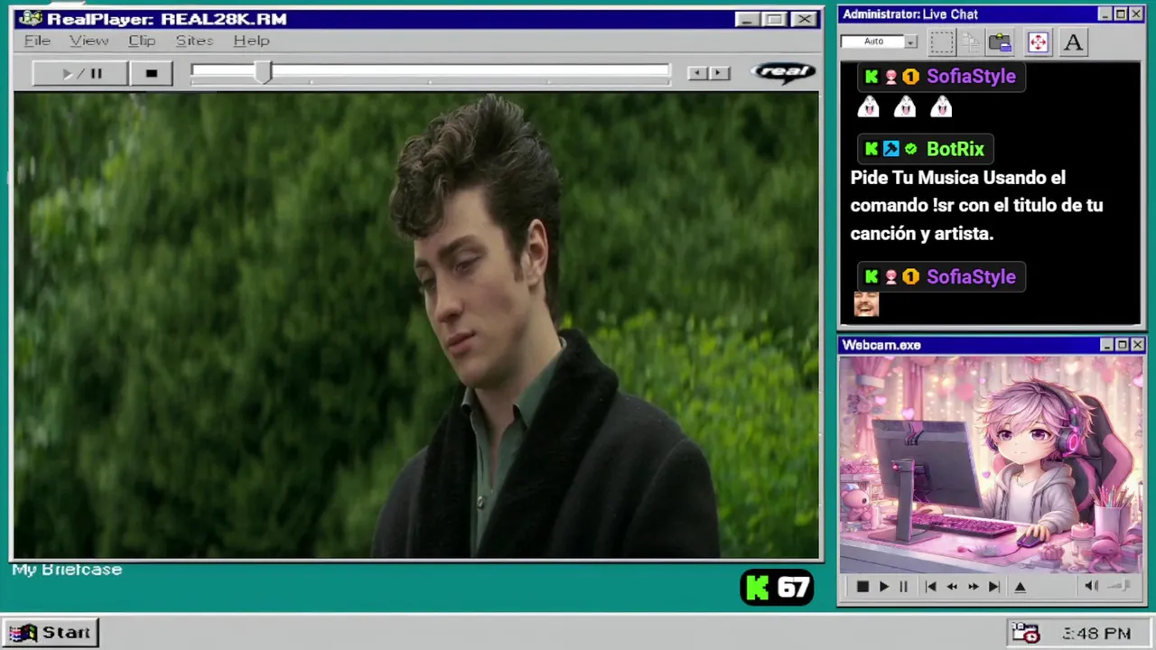
Task: Click the RealPlayer title bar icon
Action: tap(31, 19)
